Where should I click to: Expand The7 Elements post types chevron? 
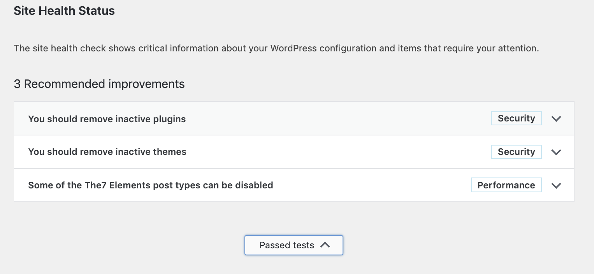point(556,186)
